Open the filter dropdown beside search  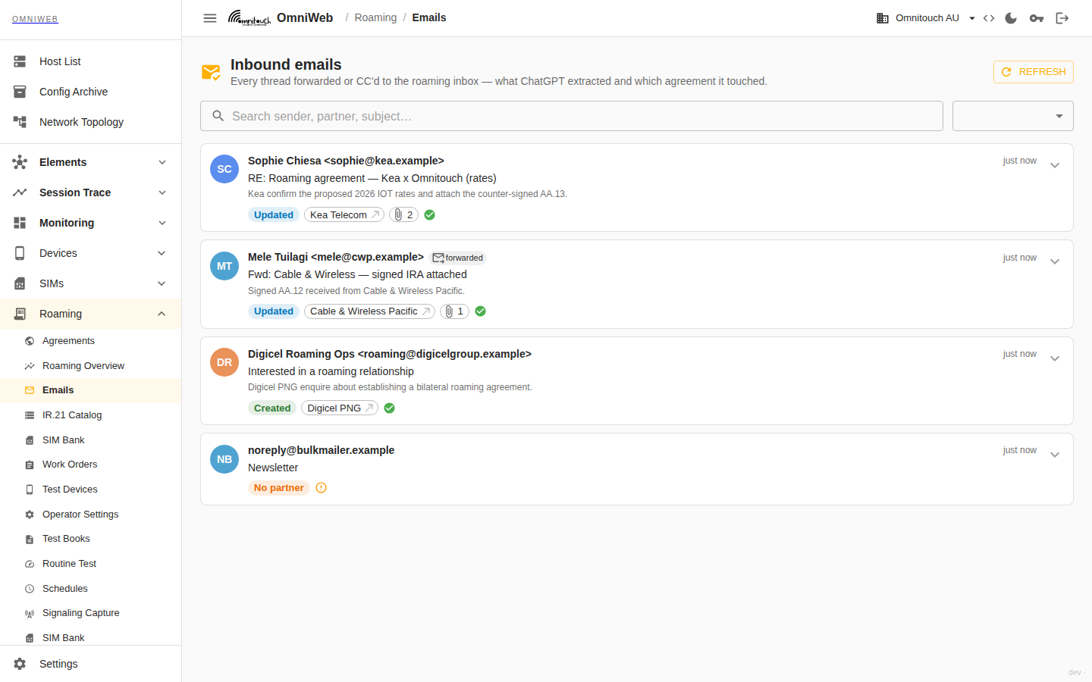tap(1013, 116)
